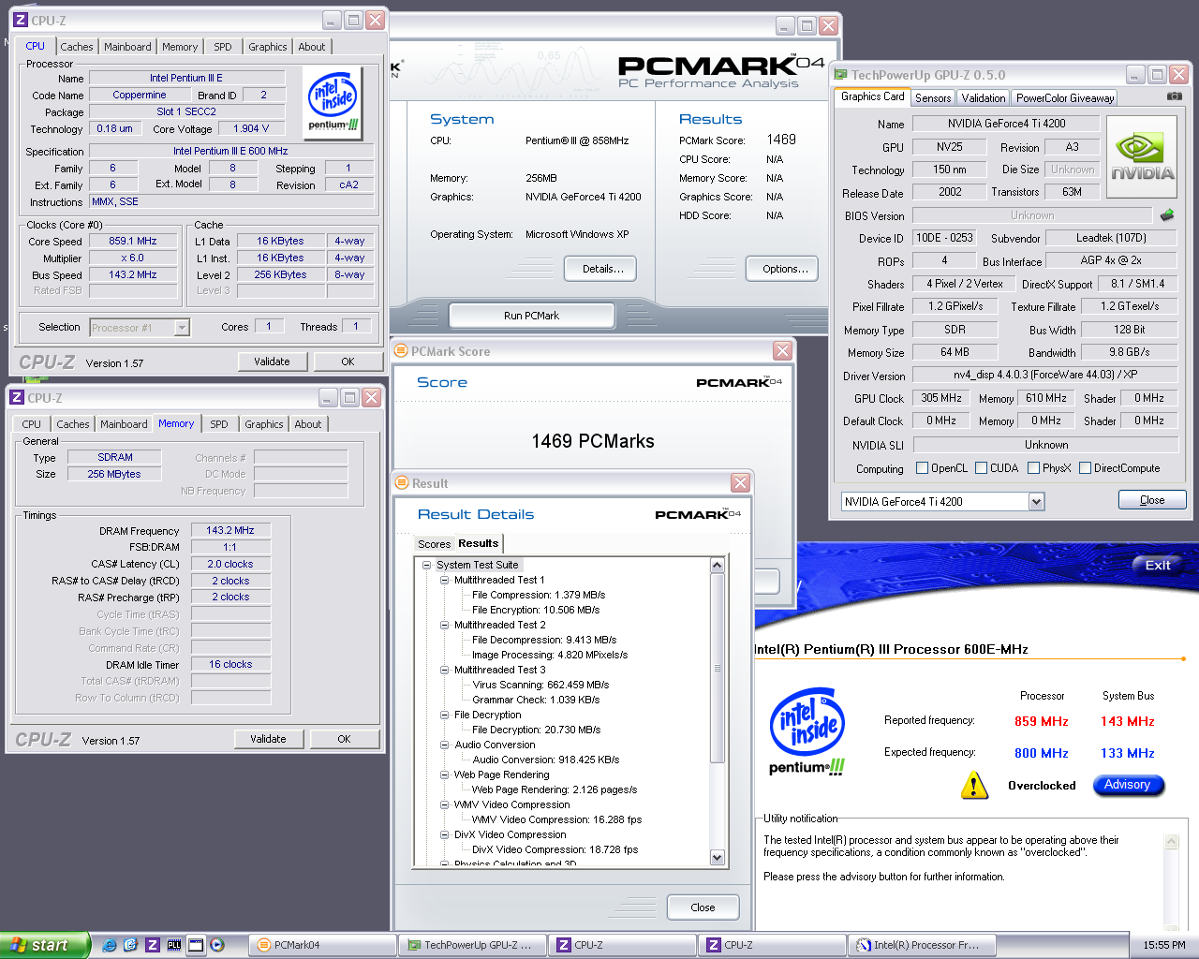Switch to the Sensors tab in GPU-Z
This screenshot has height=959, width=1199.
pos(933,98)
